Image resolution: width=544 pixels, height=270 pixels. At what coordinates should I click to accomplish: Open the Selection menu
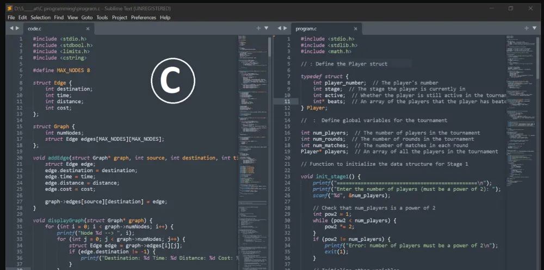(x=40, y=17)
